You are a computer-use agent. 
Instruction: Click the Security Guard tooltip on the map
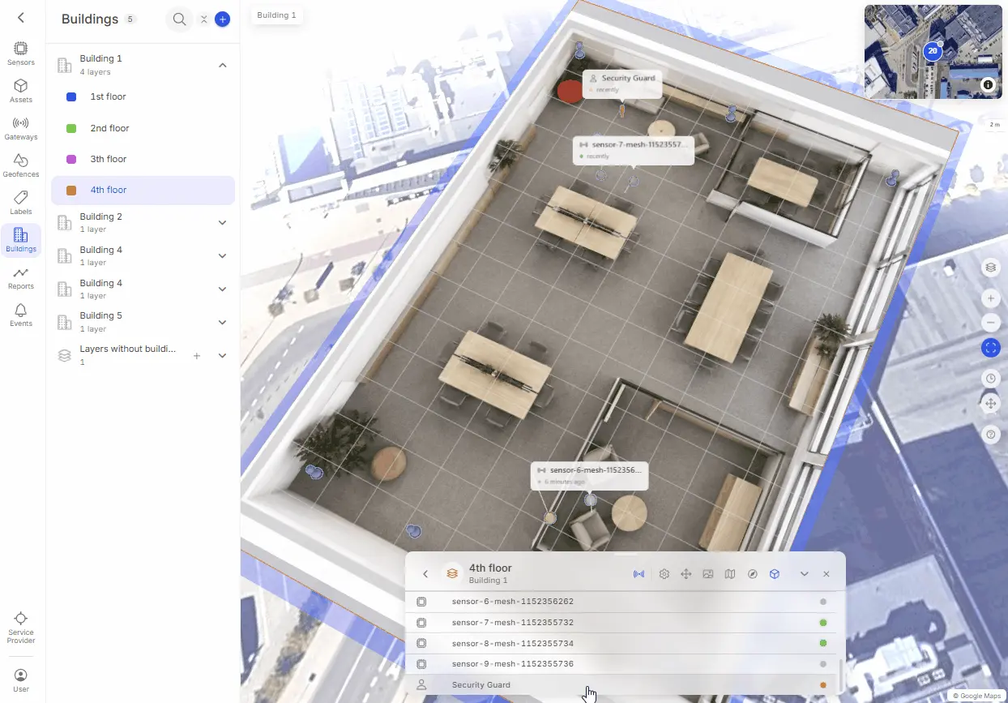tap(622, 84)
